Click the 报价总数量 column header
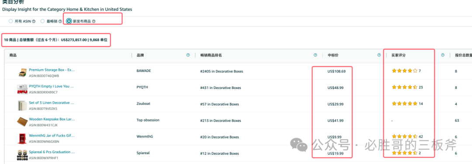472x164 pixels. [x=463, y=55]
